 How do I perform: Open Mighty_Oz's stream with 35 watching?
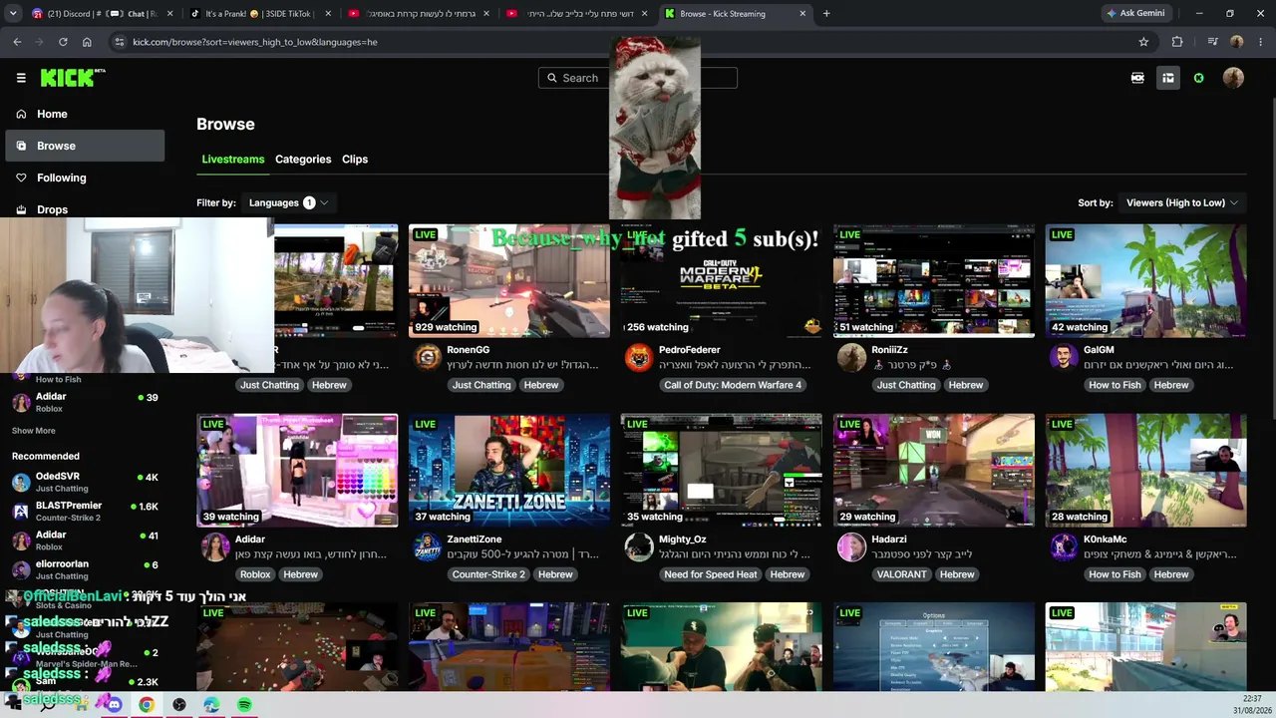(x=722, y=470)
